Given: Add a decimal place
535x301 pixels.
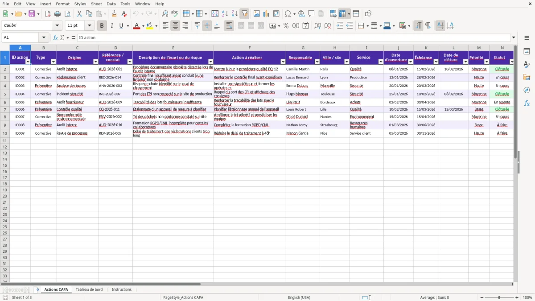Looking at the screenshot, I should click(318, 26).
